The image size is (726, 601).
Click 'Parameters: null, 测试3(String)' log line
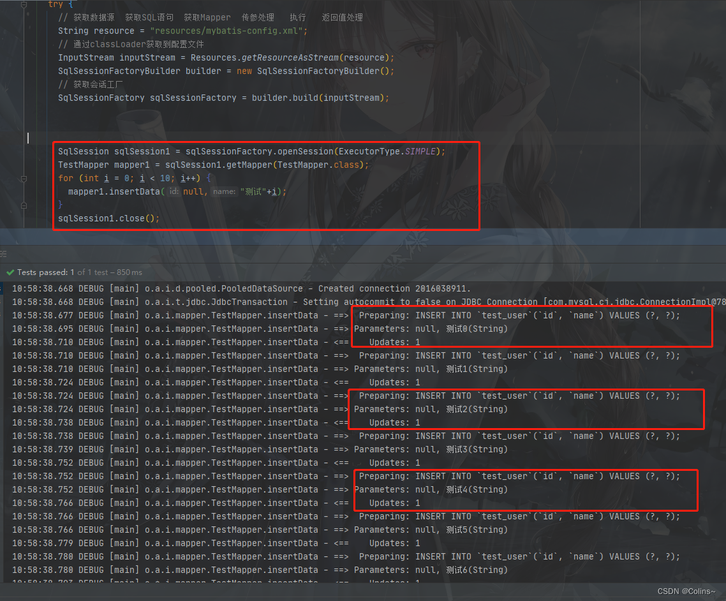tap(260, 450)
